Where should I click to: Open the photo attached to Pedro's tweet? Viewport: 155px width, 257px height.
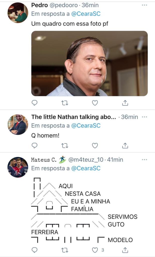pos(90,63)
